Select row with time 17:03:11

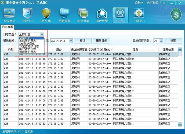[90, 119]
